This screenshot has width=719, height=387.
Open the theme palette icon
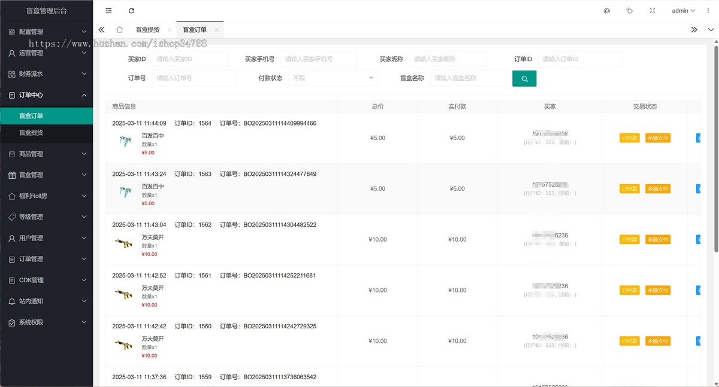coord(606,11)
